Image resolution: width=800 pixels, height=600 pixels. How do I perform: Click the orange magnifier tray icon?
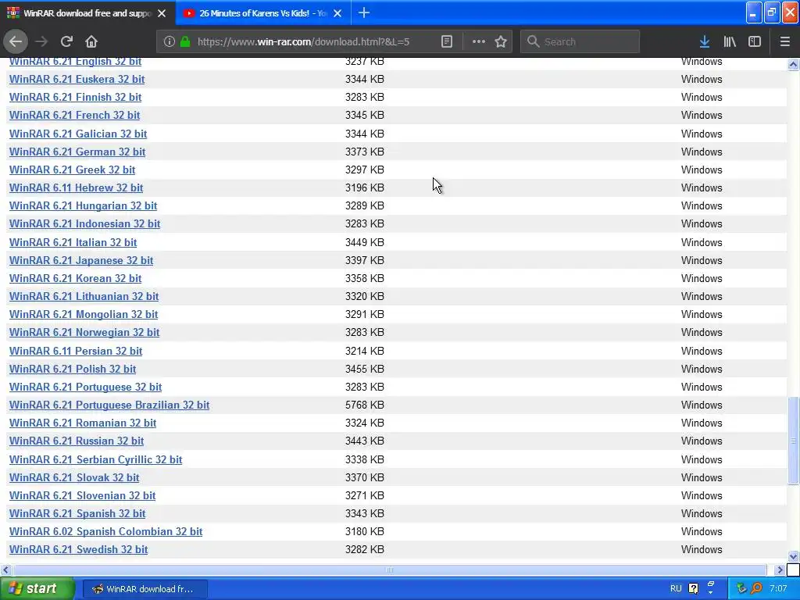pyautogui.click(x=756, y=588)
